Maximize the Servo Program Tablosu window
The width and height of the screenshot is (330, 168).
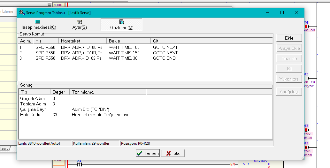click(x=282, y=12)
